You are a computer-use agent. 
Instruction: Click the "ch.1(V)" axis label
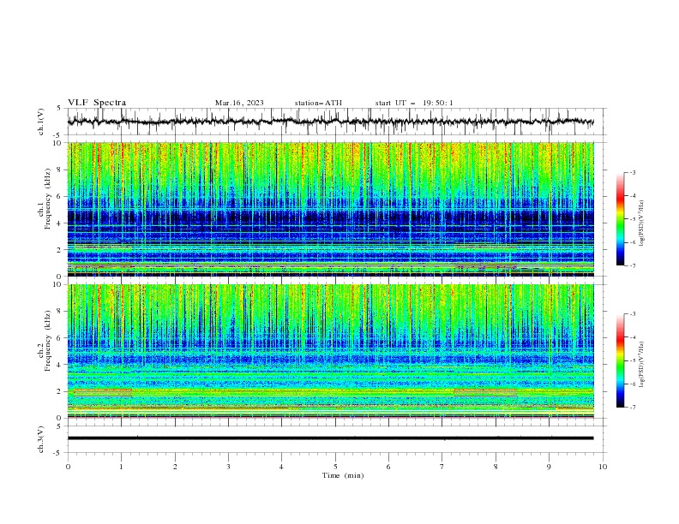point(41,122)
